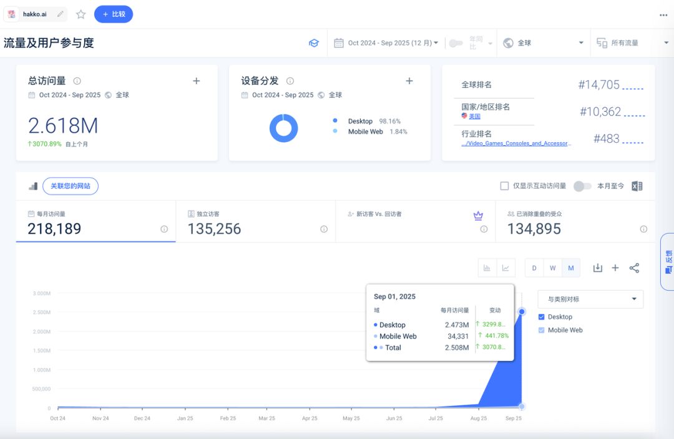Check the 仅显示互动访问量 checkbox
The width and height of the screenshot is (674, 439).
click(504, 186)
